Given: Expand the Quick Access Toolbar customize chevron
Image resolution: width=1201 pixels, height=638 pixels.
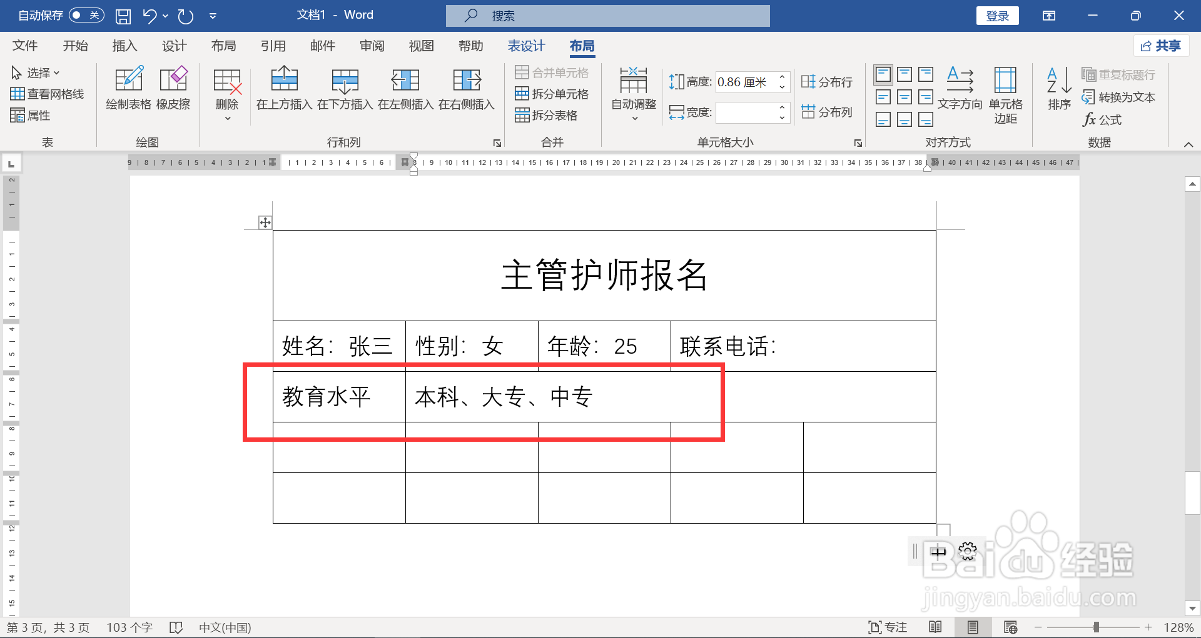Looking at the screenshot, I should pos(213,16).
